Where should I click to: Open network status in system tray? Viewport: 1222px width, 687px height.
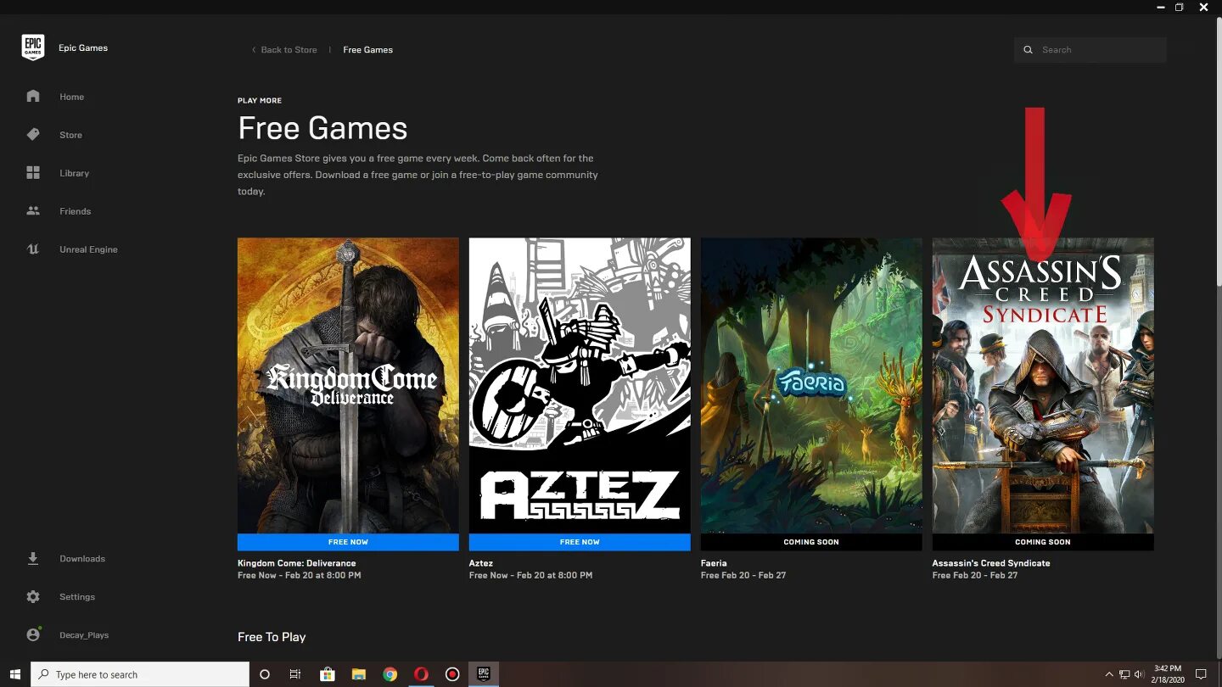coord(1124,674)
